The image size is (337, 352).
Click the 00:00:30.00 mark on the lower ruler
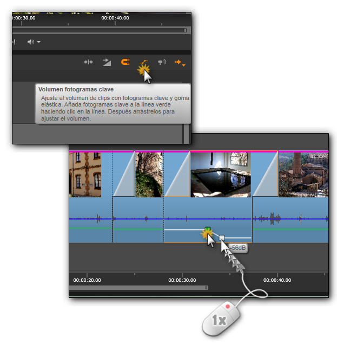[x=182, y=280]
